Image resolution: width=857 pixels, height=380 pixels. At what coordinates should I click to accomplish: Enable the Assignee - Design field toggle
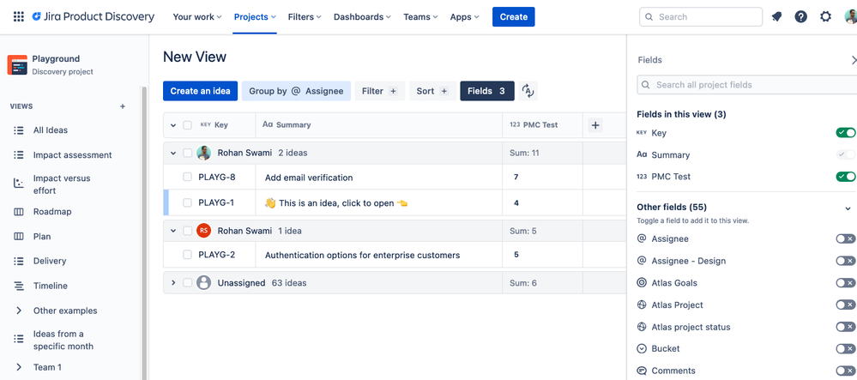(x=846, y=261)
